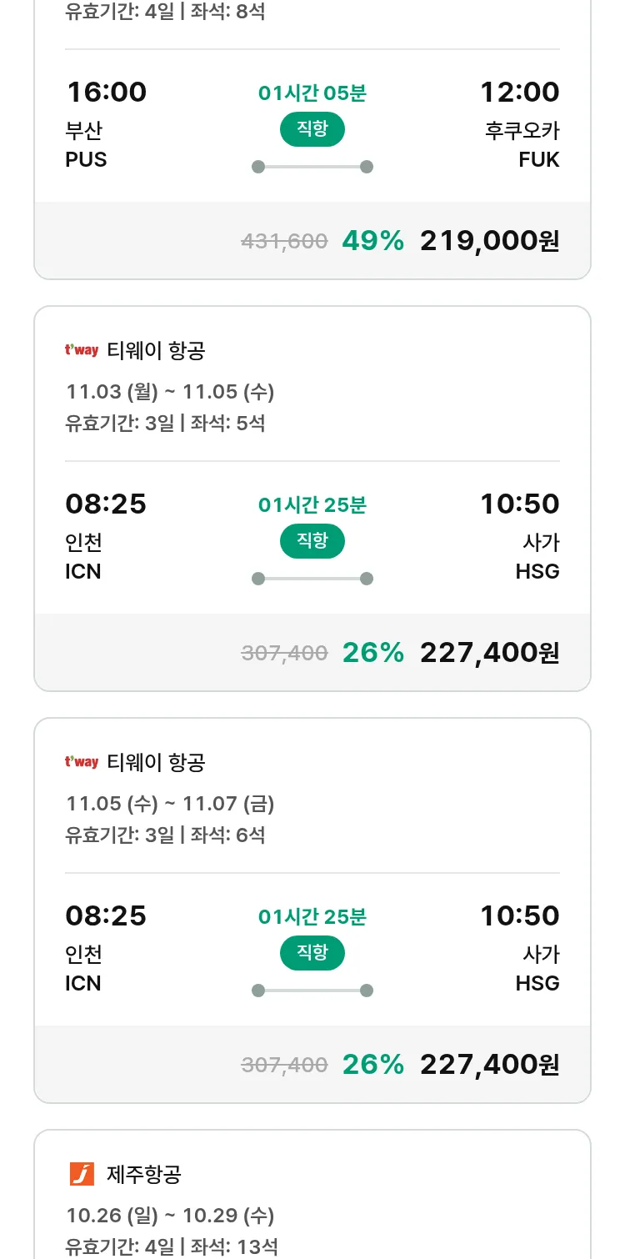
Task: Open the 제주항공 airline name
Action: [144, 1175]
